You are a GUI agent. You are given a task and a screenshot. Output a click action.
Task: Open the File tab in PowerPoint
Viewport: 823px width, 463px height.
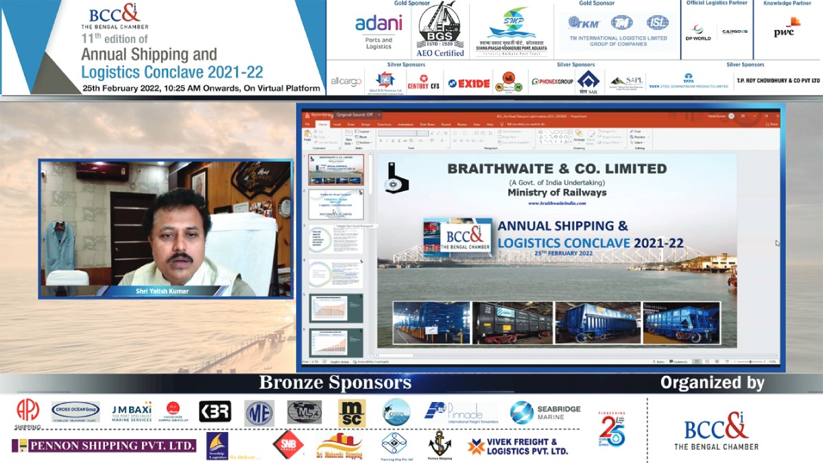point(307,124)
